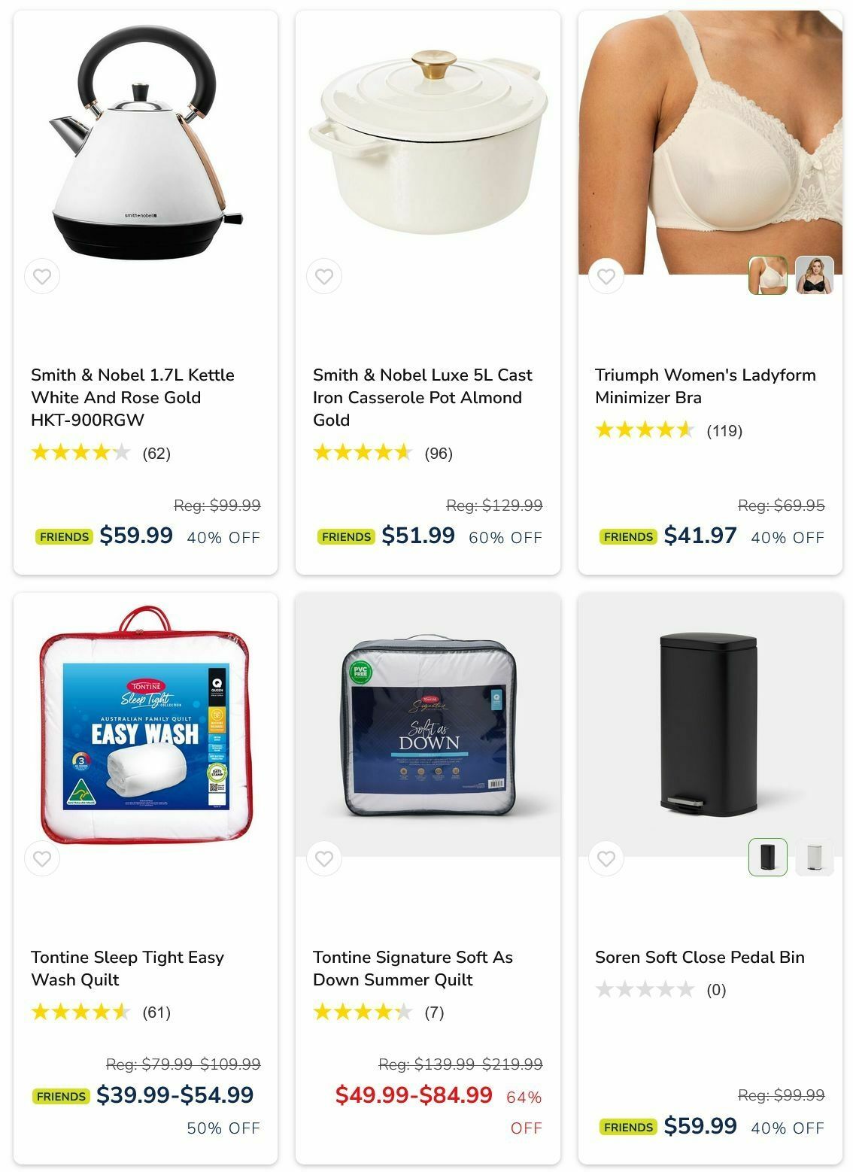Switch to white pedal bin variant

(815, 857)
